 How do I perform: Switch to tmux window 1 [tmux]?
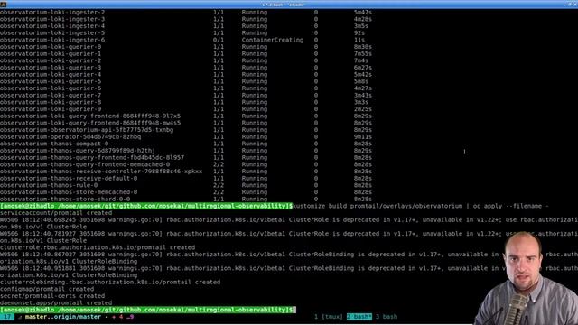[x=329, y=317]
